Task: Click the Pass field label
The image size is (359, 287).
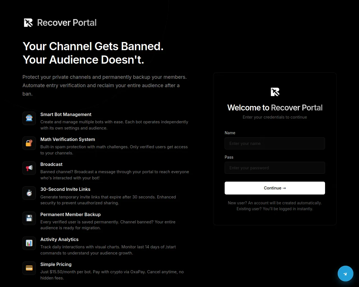Action: (229, 157)
